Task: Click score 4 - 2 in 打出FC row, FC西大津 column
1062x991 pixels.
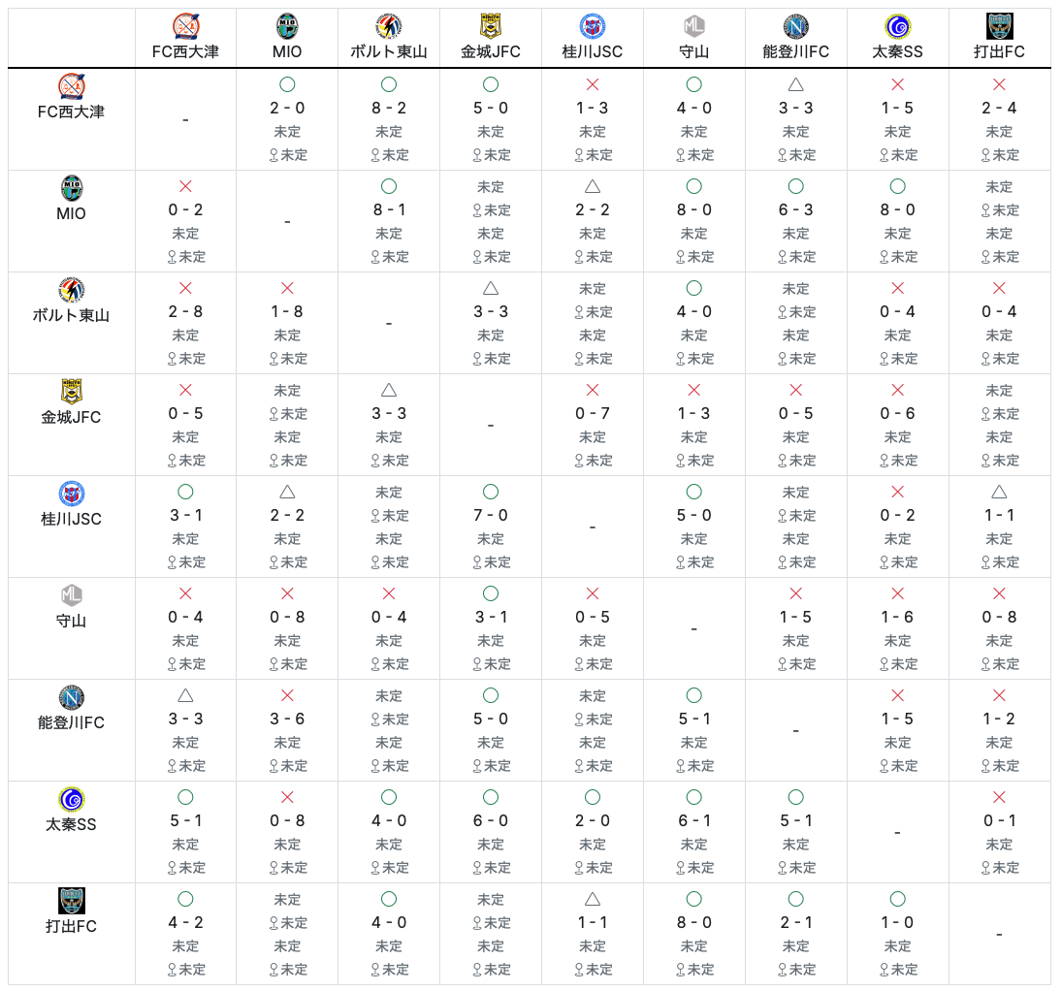Action: click(185, 922)
